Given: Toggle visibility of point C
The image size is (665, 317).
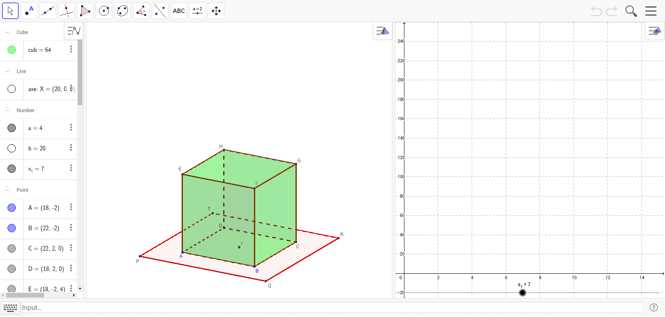Looking at the screenshot, I should (x=12, y=248).
